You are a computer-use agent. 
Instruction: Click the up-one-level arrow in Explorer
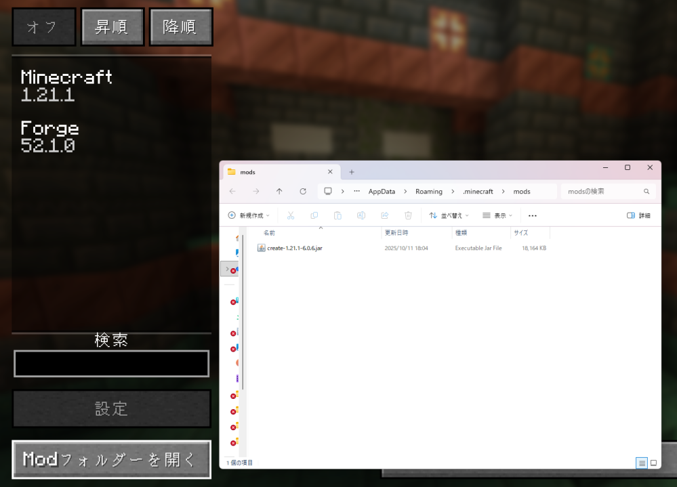coord(279,191)
